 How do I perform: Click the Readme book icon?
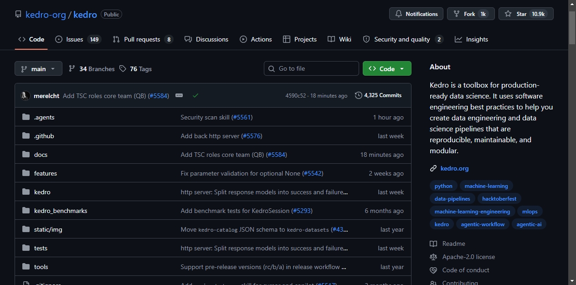click(x=433, y=244)
